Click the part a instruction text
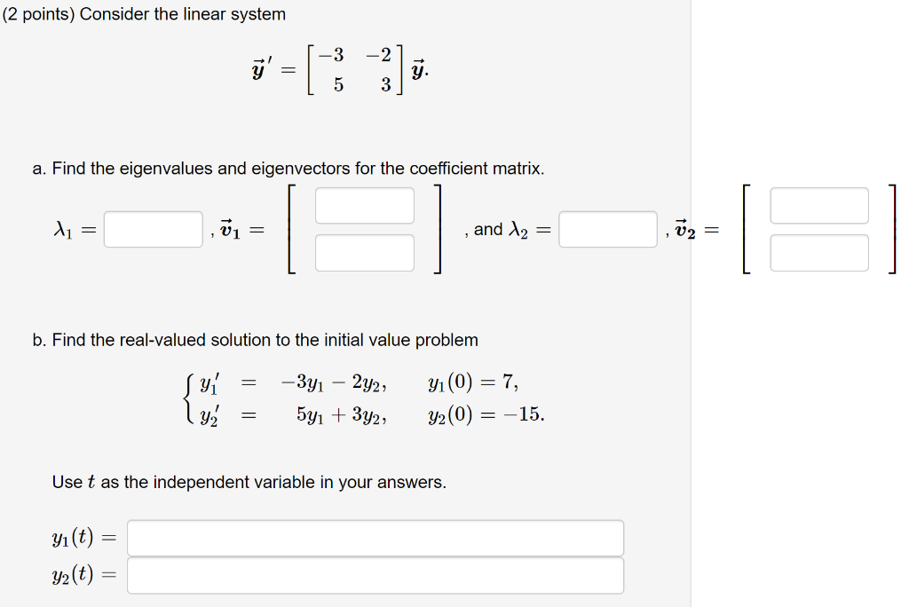 point(289,168)
